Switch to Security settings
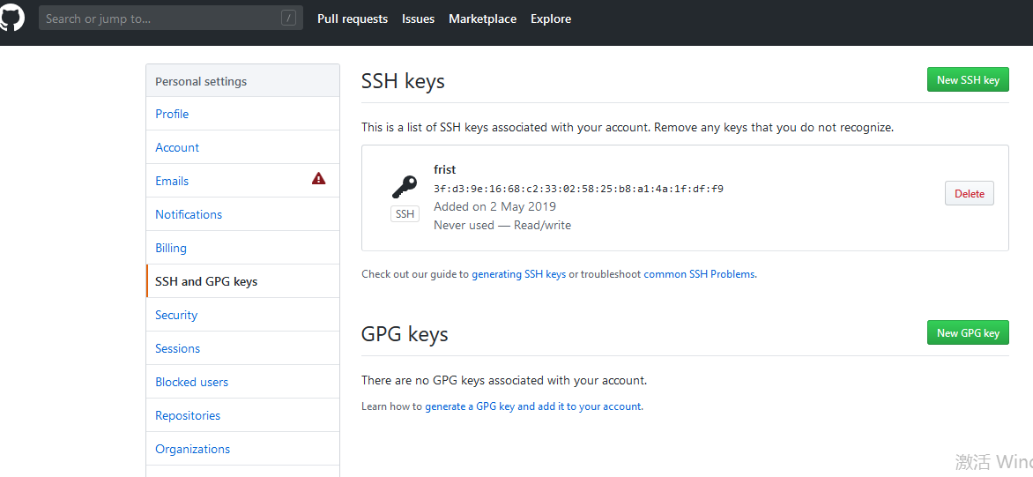Viewport: 1033px width, 477px height. (176, 315)
